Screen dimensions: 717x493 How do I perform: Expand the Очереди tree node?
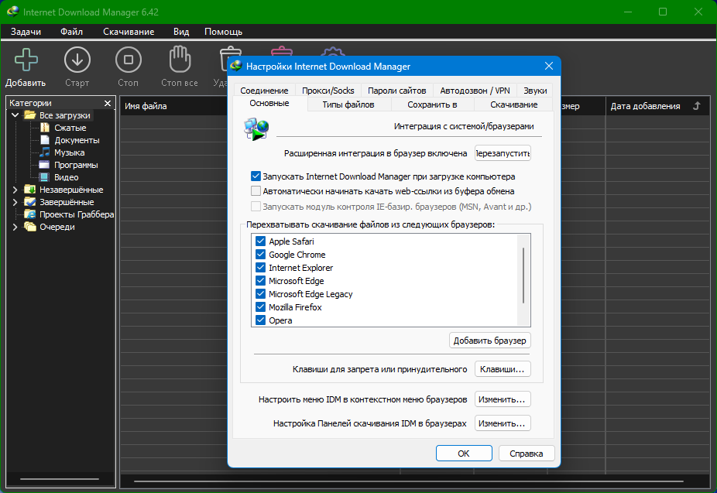(15, 227)
